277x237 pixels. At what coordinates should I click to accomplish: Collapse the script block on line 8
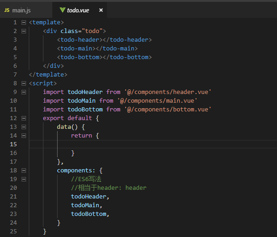coord(24,83)
